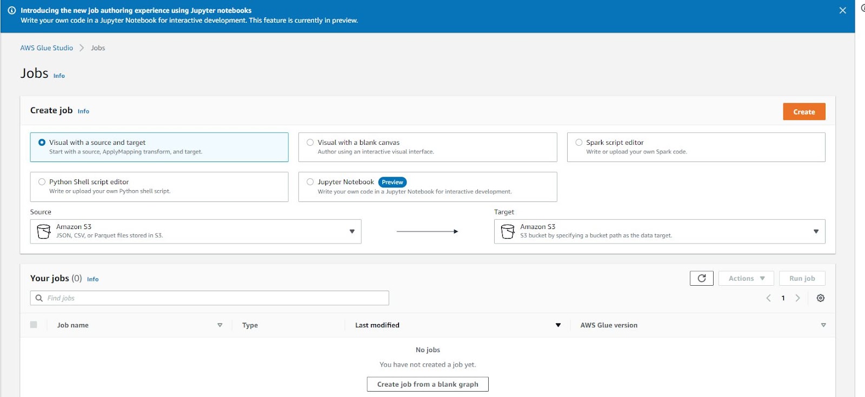Image resolution: width=865 pixels, height=397 pixels.
Task: Open the jobs table preferences gear
Action: click(821, 298)
